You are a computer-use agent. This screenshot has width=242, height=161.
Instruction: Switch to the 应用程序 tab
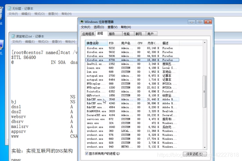coord(88,34)
